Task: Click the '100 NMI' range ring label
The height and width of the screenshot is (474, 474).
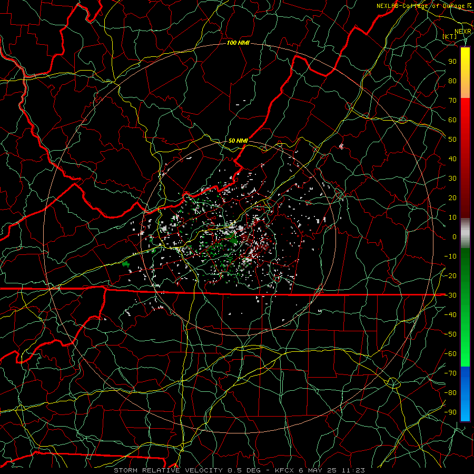Action: [238, 43]
